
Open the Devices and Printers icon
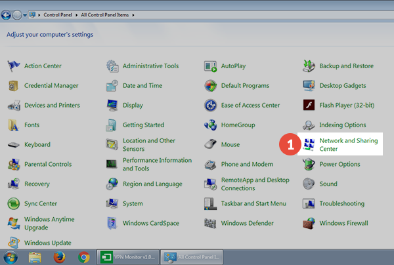14,106
